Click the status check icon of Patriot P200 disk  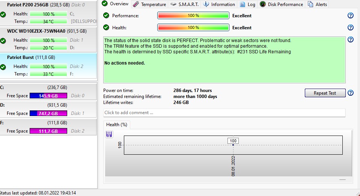3,15
